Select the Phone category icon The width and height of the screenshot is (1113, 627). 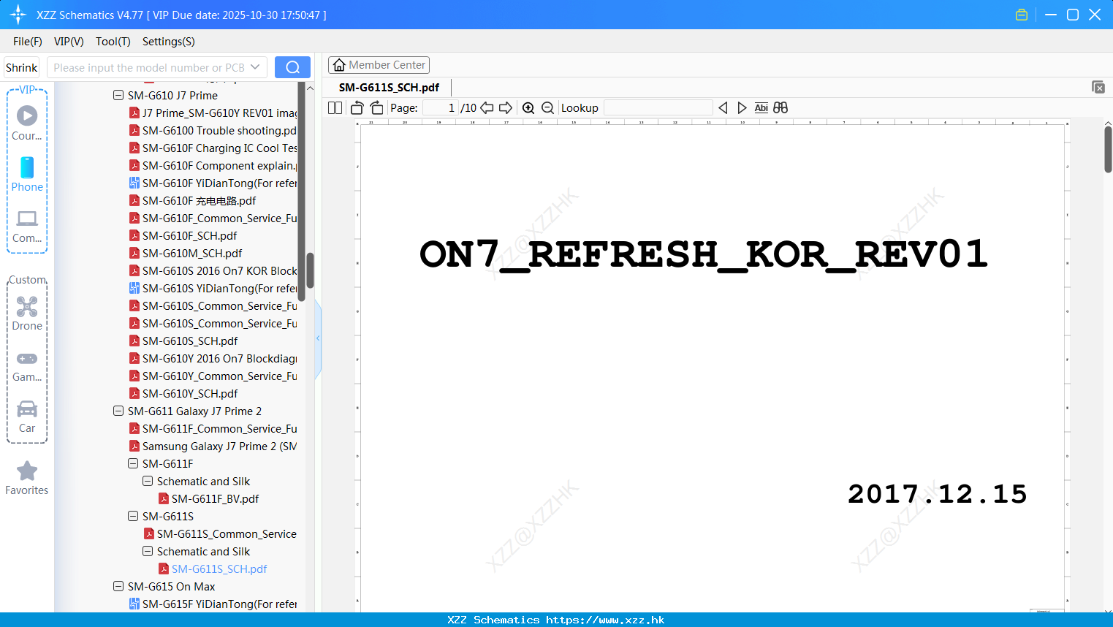[27, 175]
